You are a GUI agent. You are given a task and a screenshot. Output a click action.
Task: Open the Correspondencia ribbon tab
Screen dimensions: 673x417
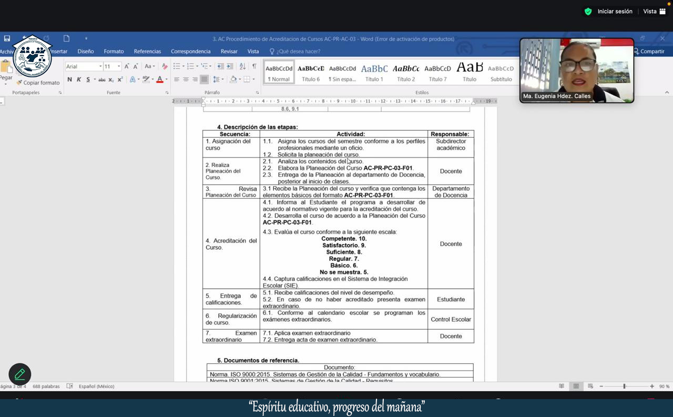click(190, 52)
